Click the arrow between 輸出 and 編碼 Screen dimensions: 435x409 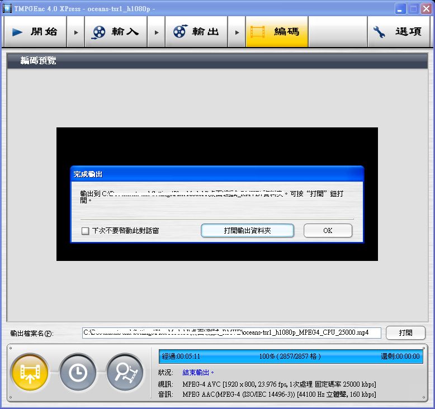tap(237, 32)
